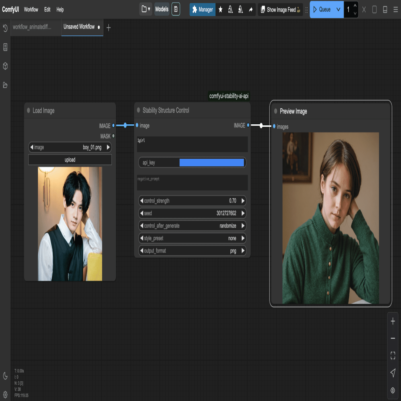Increase the seed value arrow
Viewport: 401px width, 401px height.
point(243,213)
